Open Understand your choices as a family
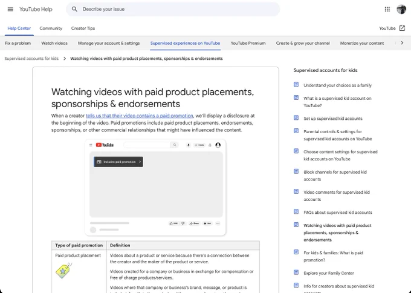 click(338, 85)
